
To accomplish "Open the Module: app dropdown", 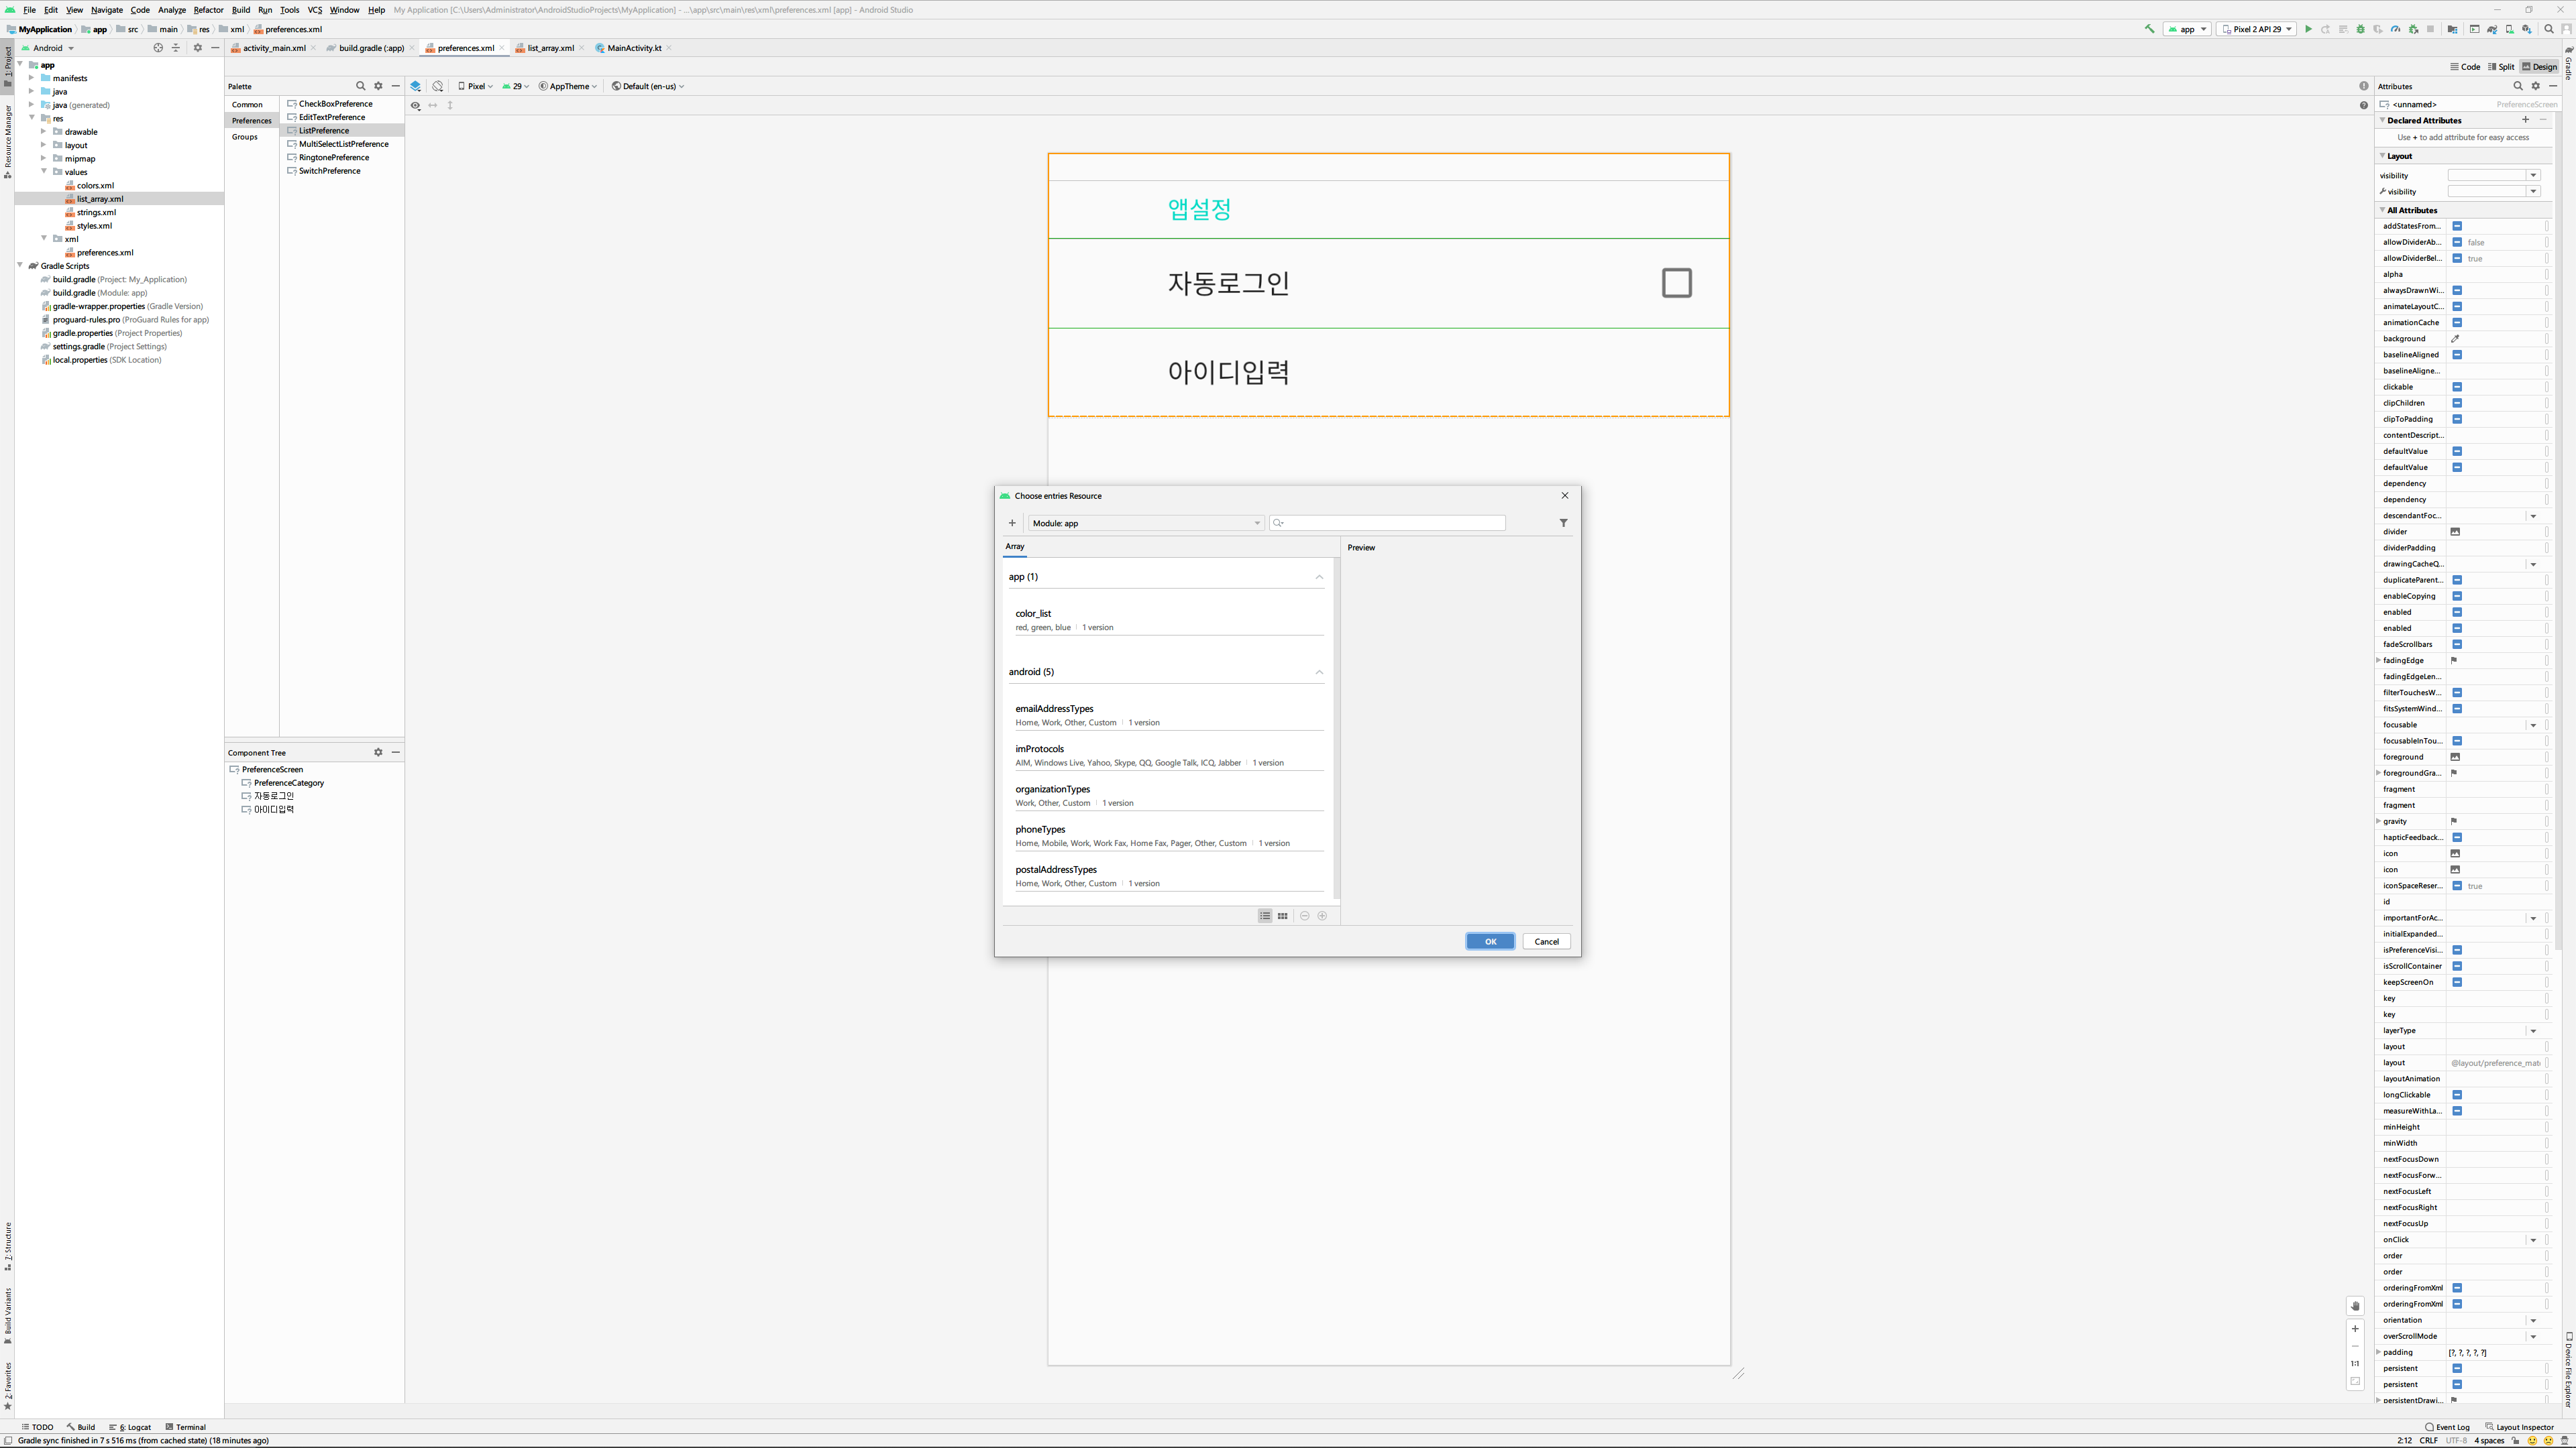I will (x=1145, y=523).
